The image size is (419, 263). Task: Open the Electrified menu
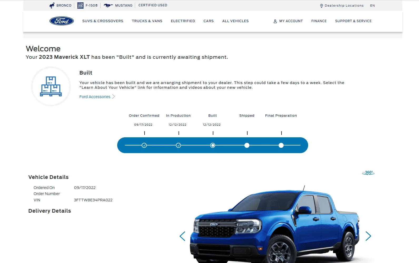tap(183, 21)
